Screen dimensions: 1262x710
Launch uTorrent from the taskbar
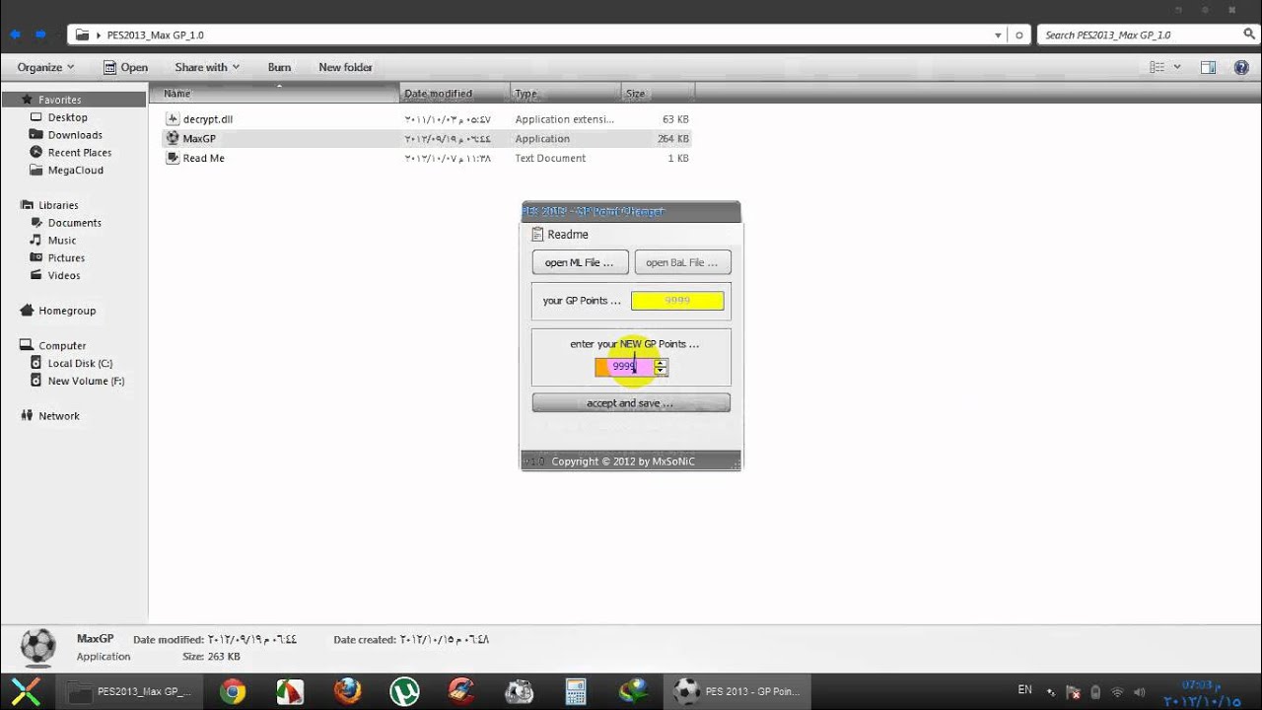coord(404,691)
